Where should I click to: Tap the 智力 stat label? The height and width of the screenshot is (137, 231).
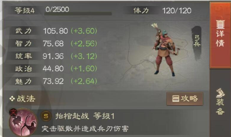[x=23, y=43]
